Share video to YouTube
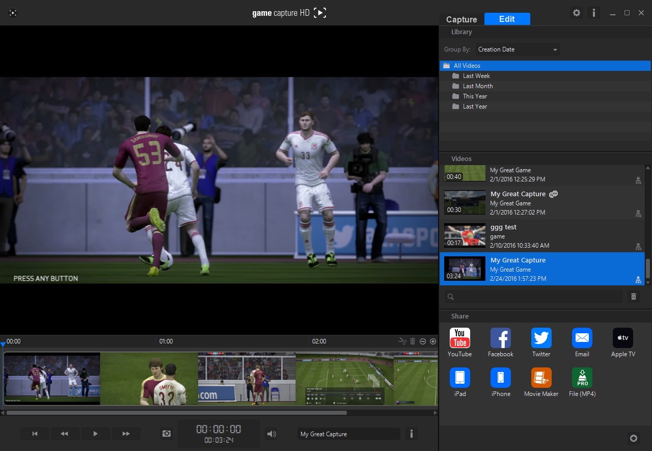The height and width of the screenshot is (451, 652). click(x=459, y=338)
